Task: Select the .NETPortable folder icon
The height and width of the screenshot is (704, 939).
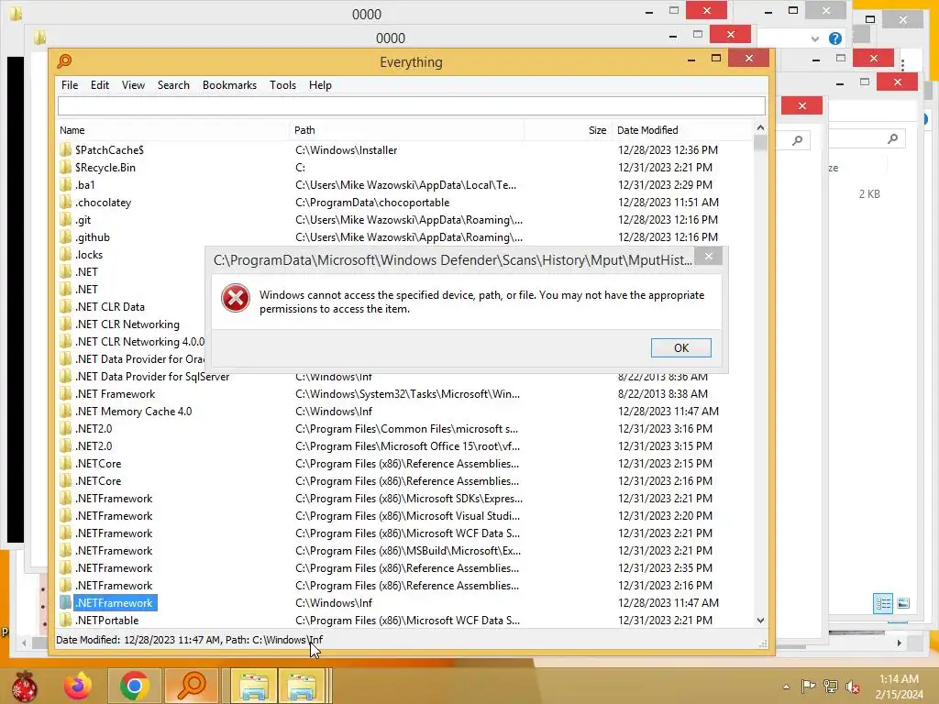Action: tap(65, 620)
